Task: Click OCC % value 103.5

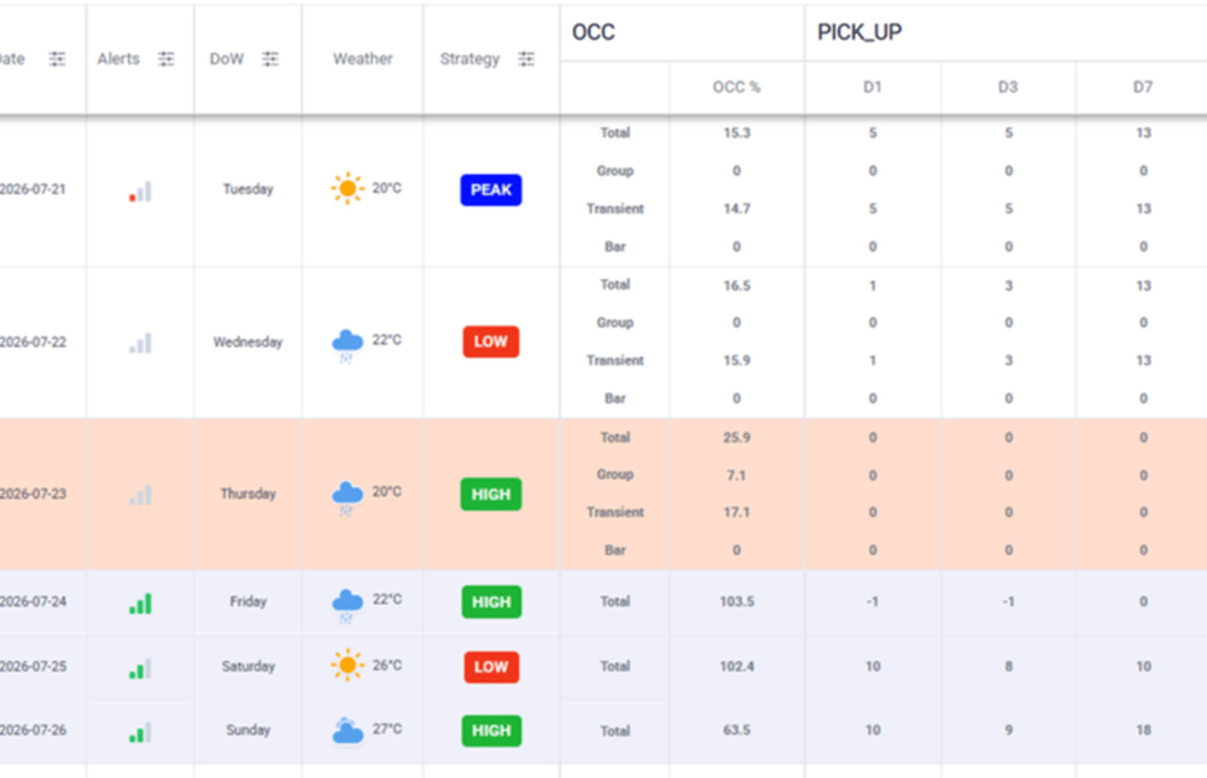Action: [737, 602]
